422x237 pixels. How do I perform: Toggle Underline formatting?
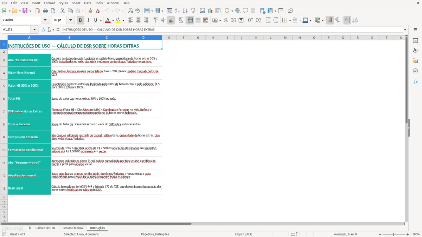coord(96,20)
